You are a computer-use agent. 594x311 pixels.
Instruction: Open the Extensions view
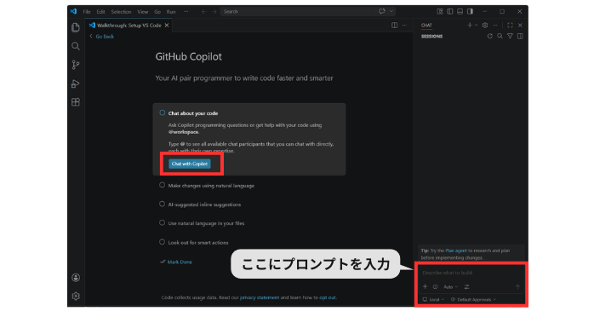coord(76,102)
